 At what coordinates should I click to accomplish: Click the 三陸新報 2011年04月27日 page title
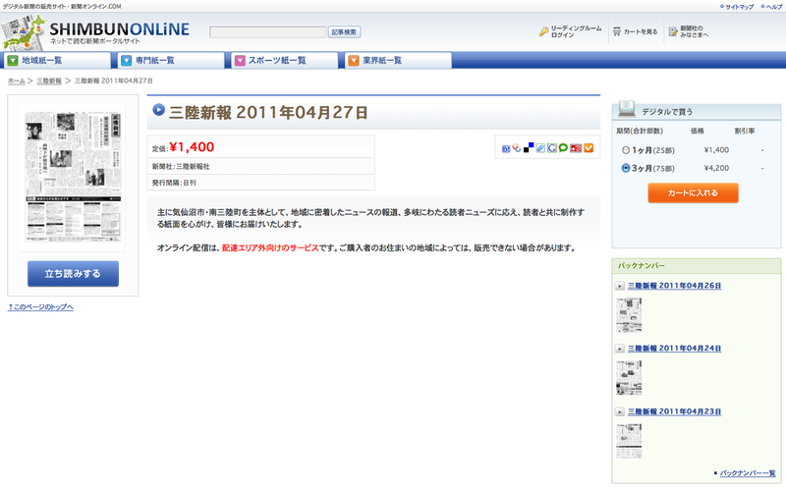pyautogui.click(x=268, y=112)
